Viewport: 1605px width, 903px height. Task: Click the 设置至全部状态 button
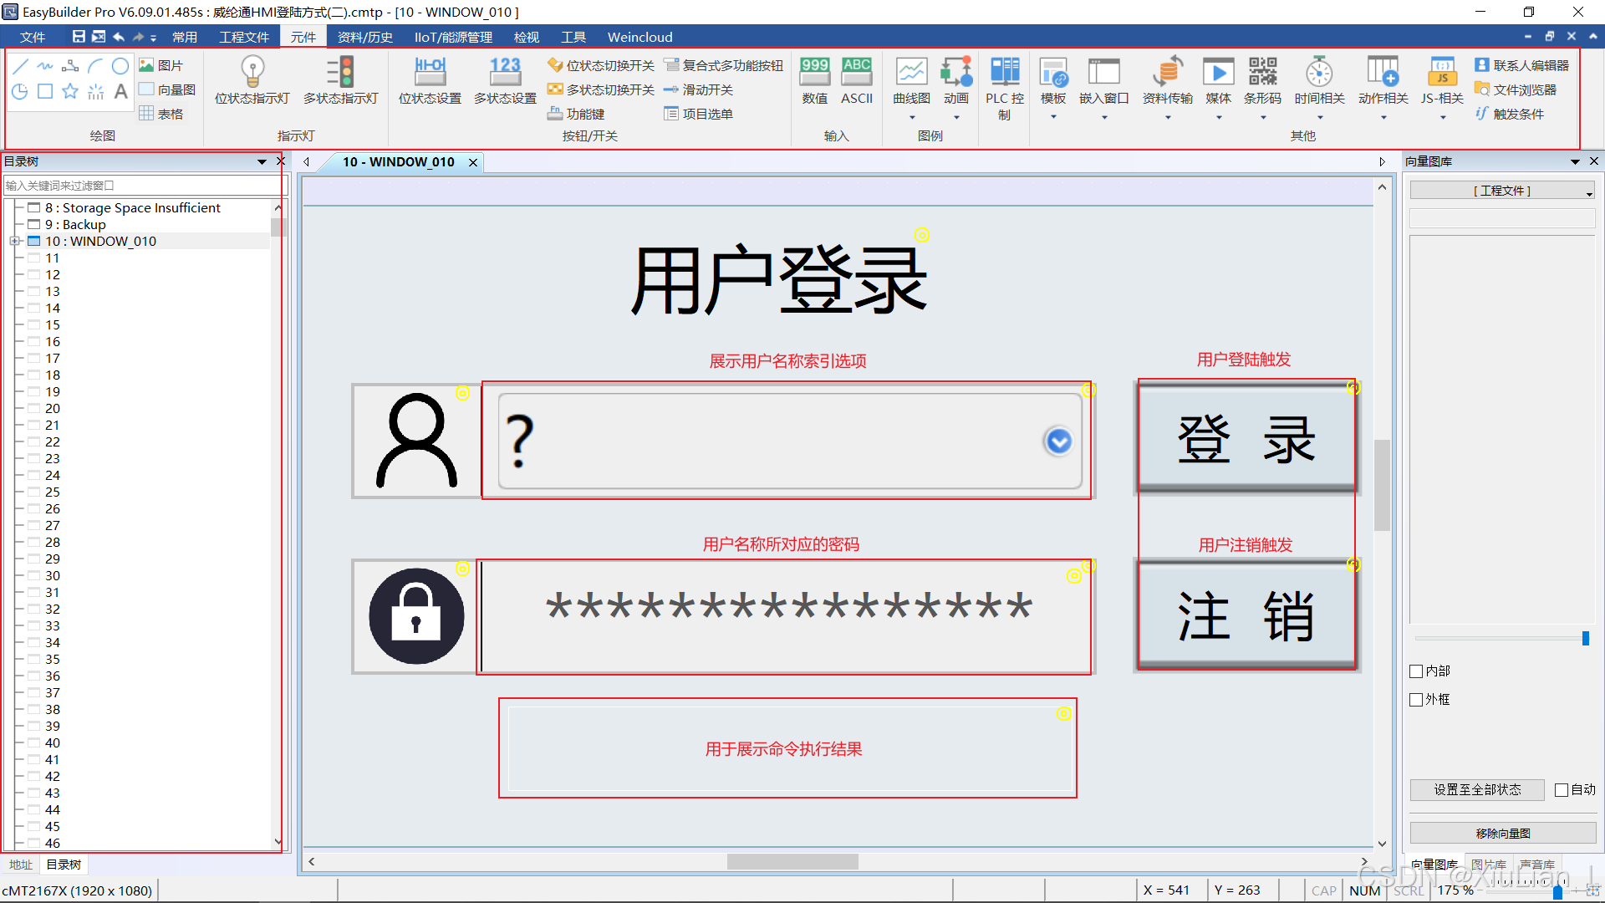pos(1477,790)
